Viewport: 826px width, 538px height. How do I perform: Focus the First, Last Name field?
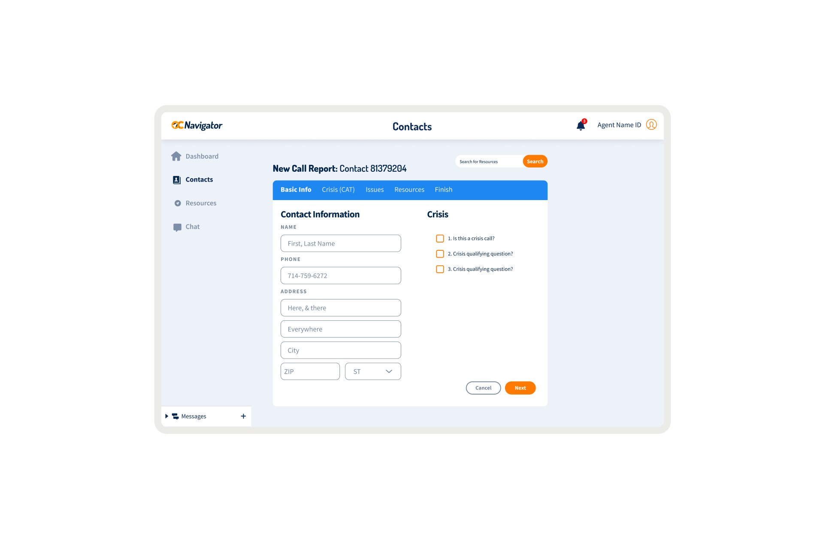coord(341,243)
